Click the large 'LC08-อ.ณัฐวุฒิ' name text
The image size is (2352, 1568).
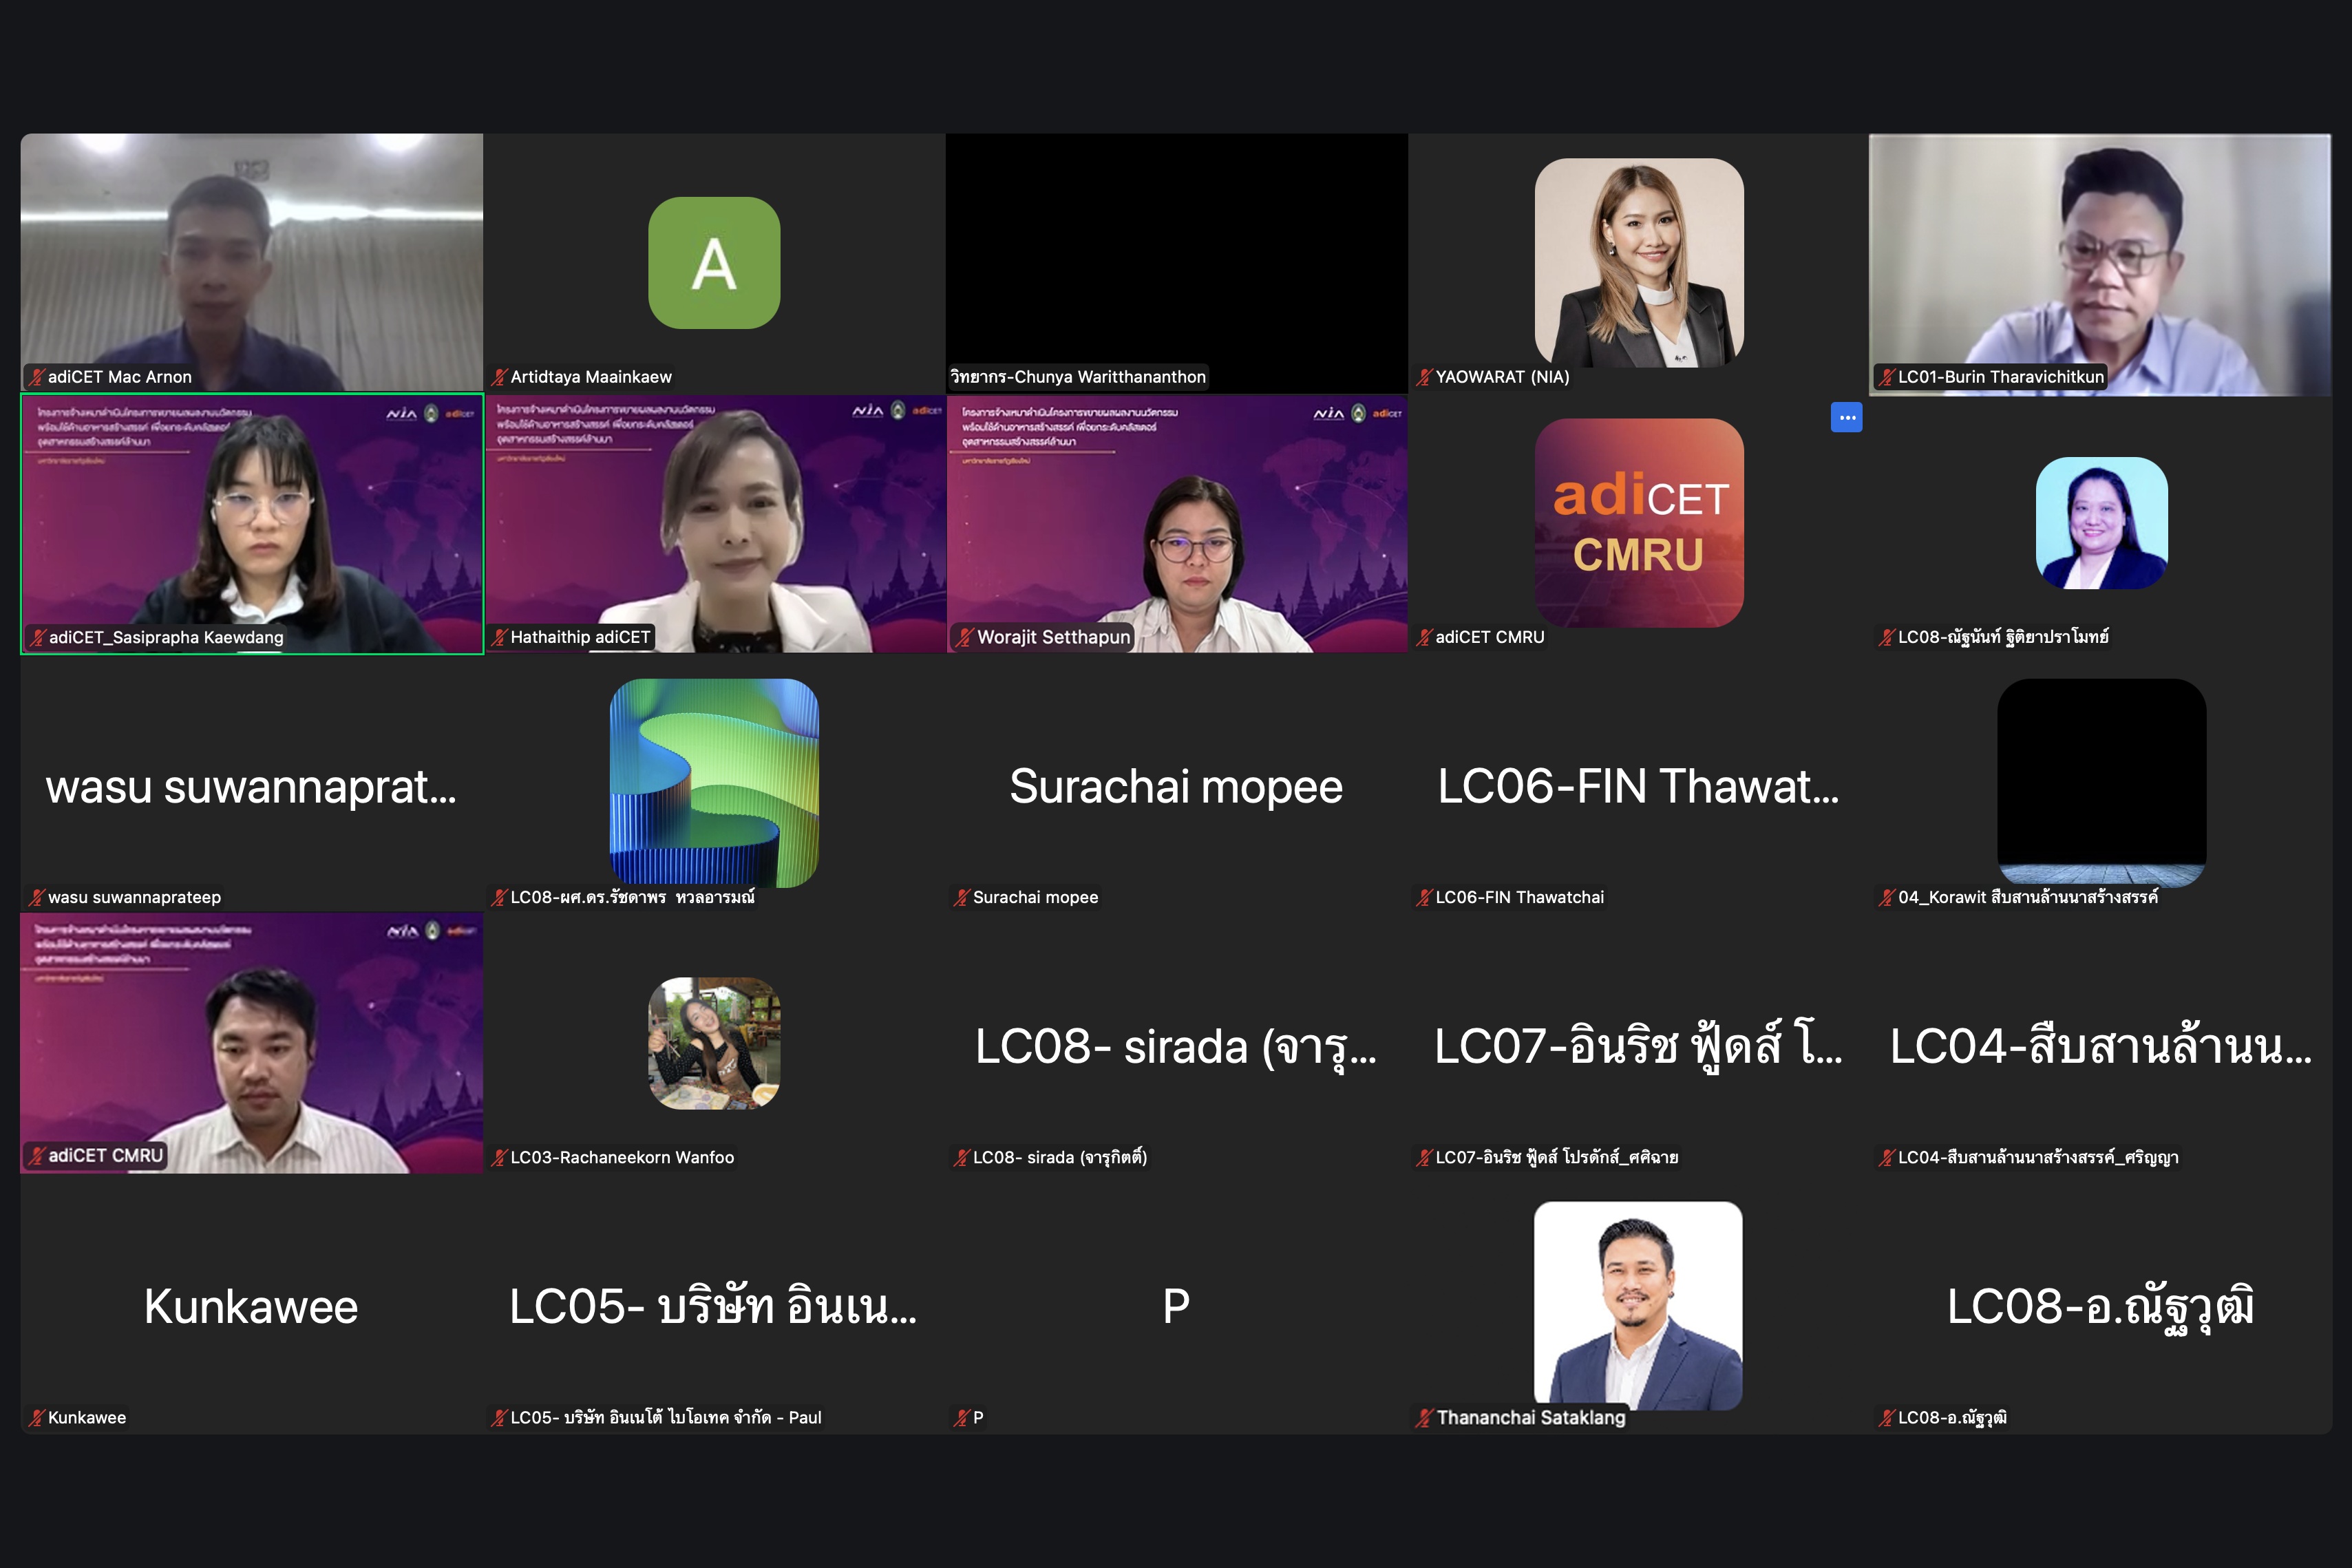[x=2101, y=1308]
